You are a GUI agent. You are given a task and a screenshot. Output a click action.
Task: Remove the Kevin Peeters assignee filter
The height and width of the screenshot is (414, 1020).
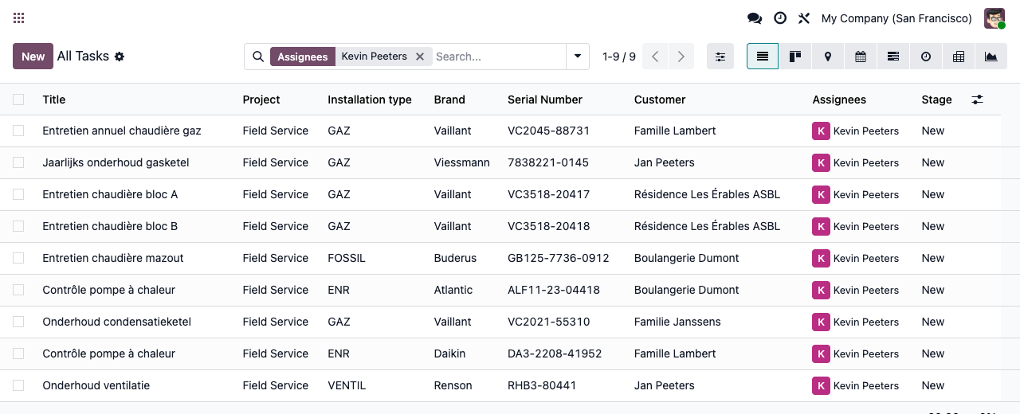click(x=420, y=57)
